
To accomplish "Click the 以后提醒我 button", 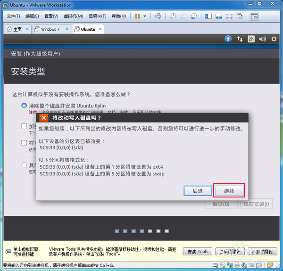I will [x=230, y=252].
